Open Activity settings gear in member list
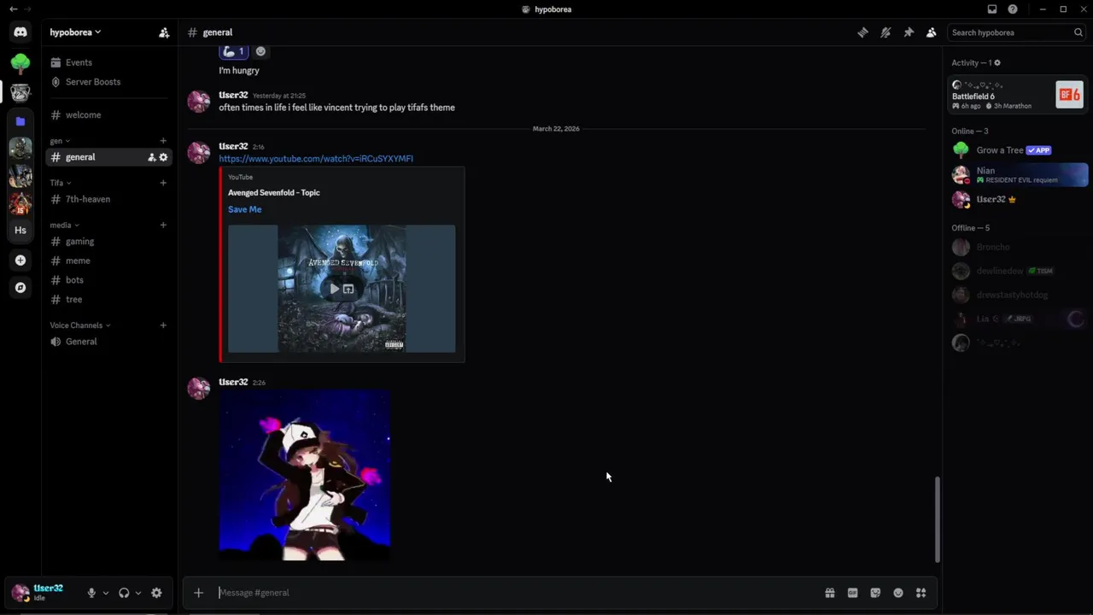1093x615 pixels. 997,62
